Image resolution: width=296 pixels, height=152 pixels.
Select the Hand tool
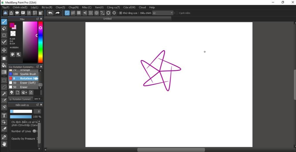[x=4, y=144]
